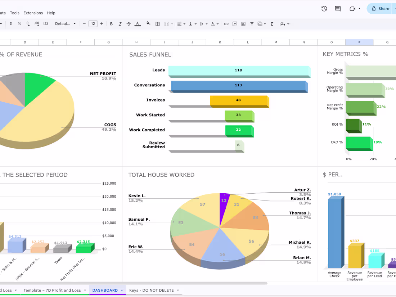Toggle strikethrough formatting
396x297 pixels.
coord(129,24)
